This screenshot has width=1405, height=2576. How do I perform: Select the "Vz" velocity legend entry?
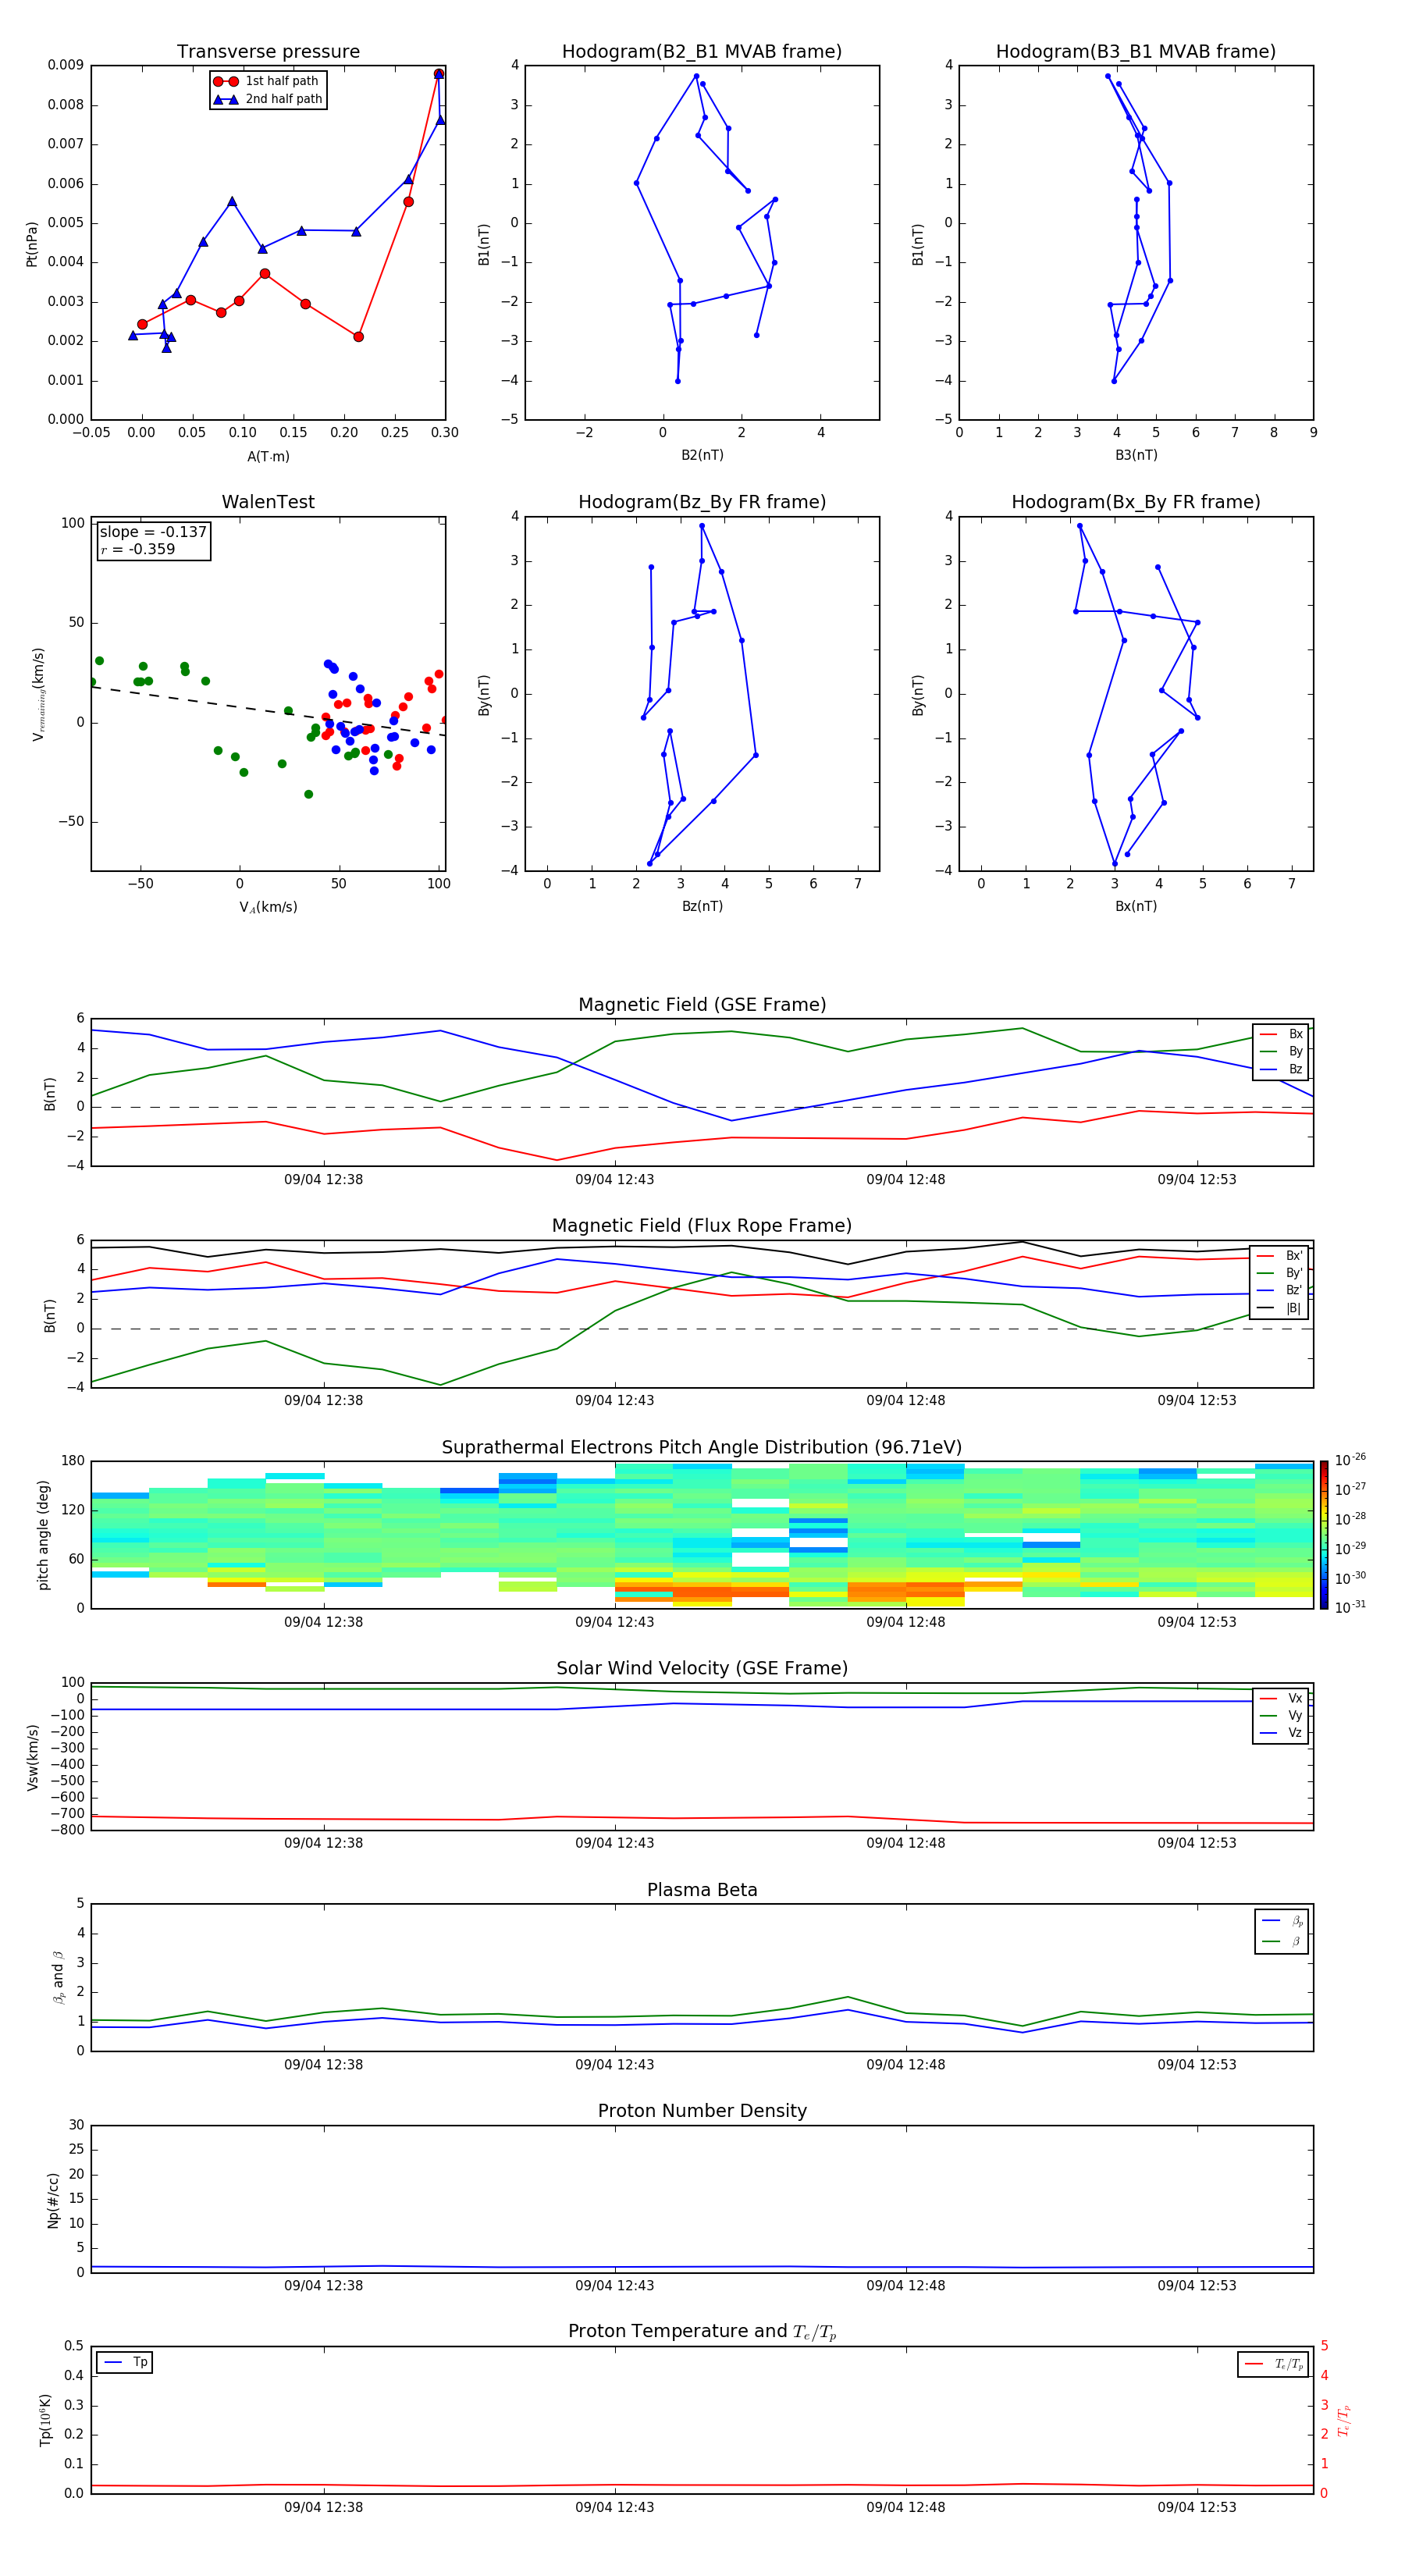point(1281,1733)
